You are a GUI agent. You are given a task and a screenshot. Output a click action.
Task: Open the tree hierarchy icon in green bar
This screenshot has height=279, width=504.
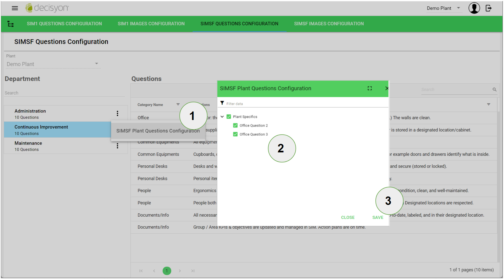(x=11, y=24)
